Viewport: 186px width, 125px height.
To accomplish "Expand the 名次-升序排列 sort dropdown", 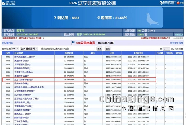I will click(x=29, y=49).
